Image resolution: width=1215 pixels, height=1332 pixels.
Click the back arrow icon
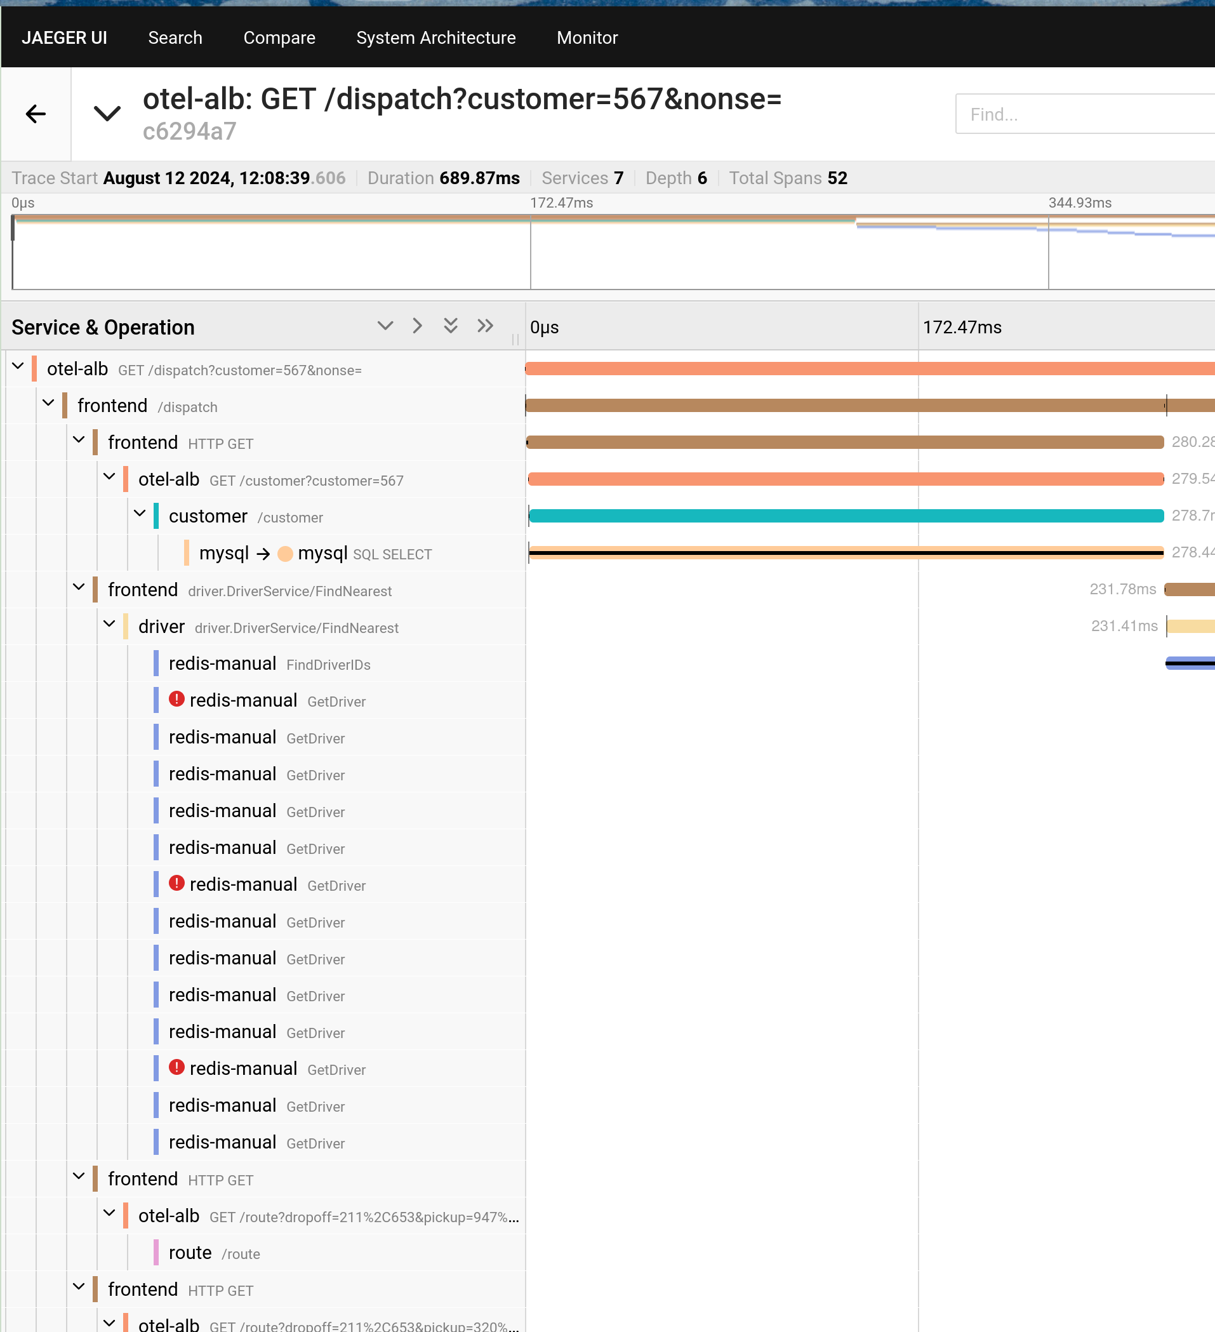pyautogui.click(x=36, y=114)
